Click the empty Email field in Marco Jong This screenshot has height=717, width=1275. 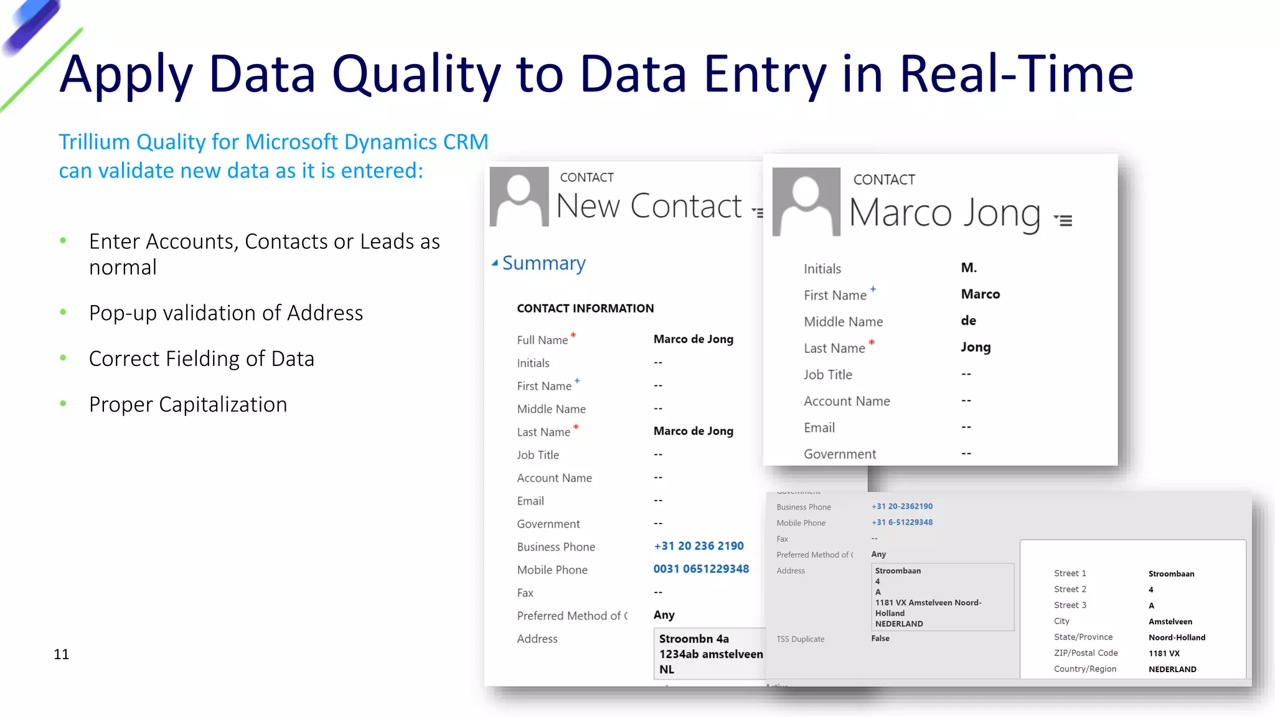[966, 427]
